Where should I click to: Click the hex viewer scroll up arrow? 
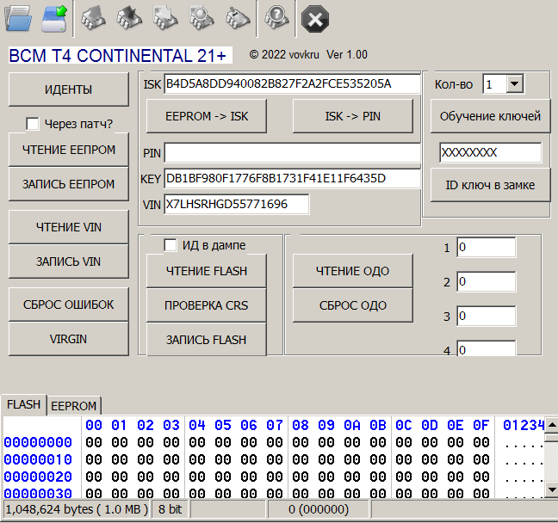point(551,425)
